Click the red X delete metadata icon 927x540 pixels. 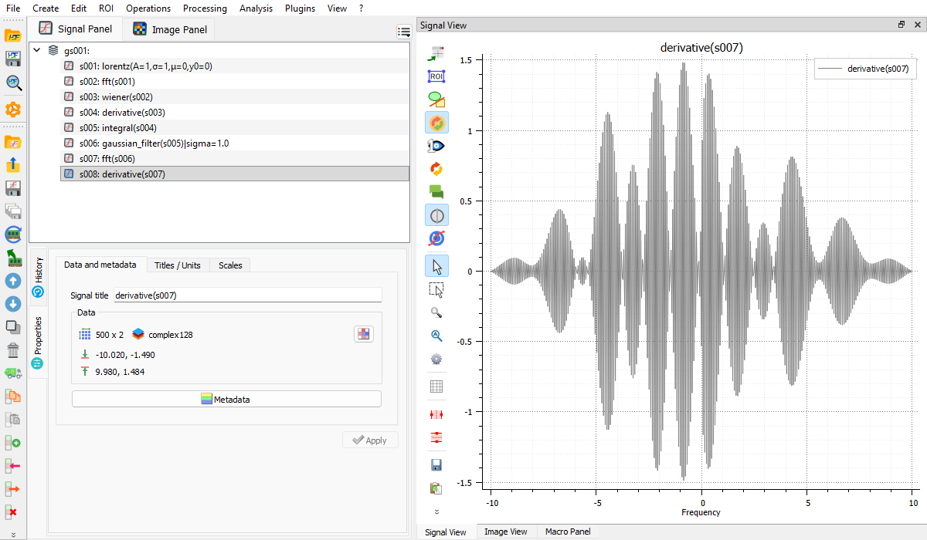point(13,512)
